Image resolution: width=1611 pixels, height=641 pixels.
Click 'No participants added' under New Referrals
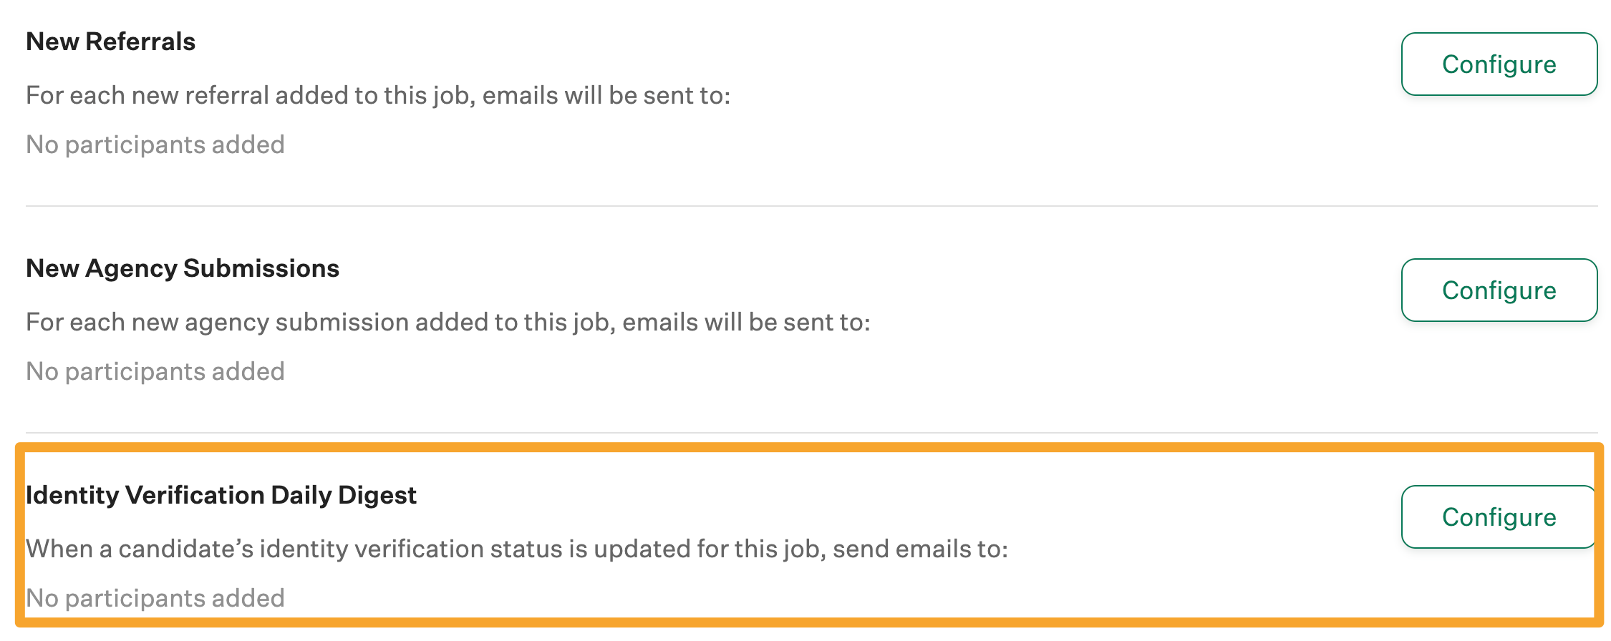[x=155, y=144]
